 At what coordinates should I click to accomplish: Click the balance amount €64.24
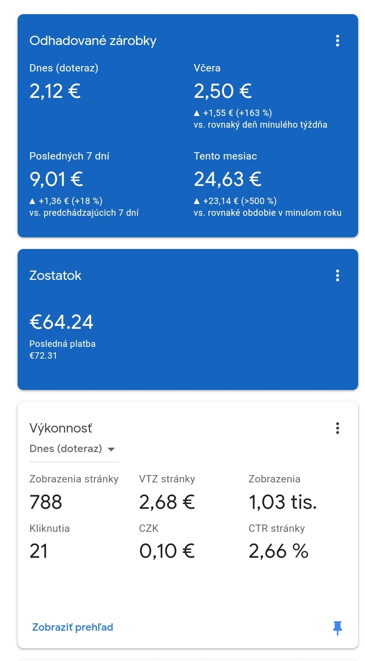coord(61,322)
